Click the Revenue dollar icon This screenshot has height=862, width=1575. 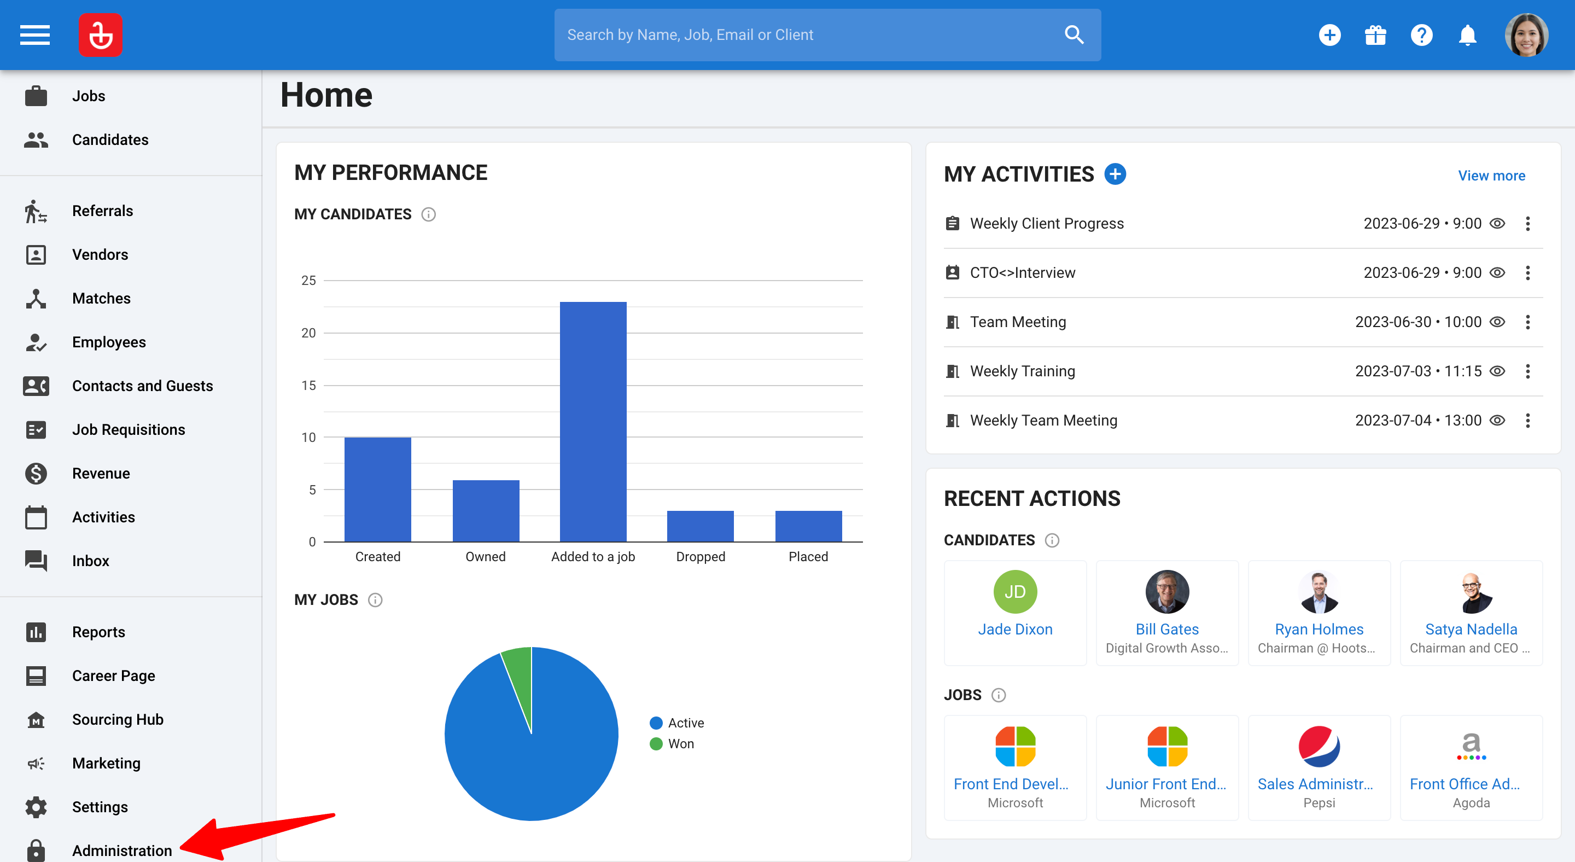36,474
